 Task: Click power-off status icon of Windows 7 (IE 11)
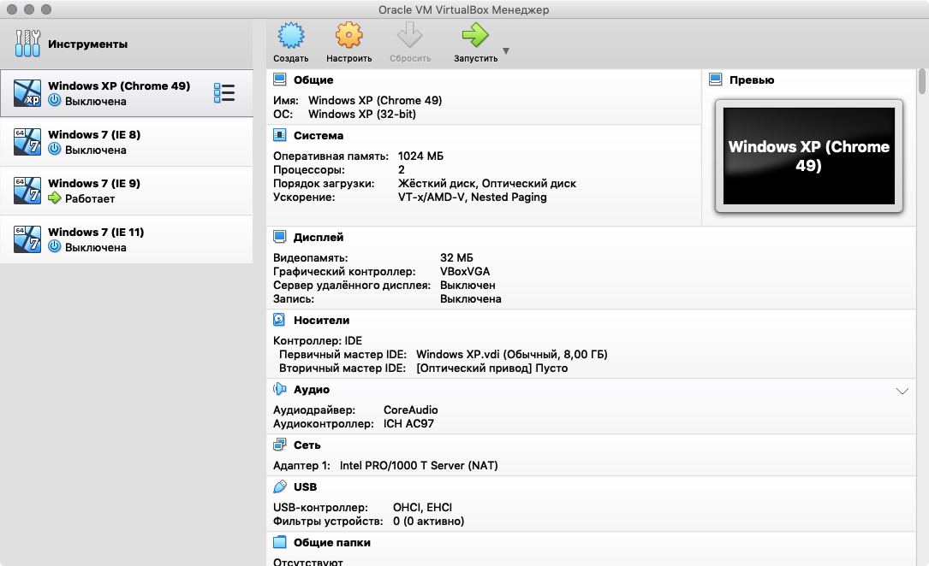point(55,246)
